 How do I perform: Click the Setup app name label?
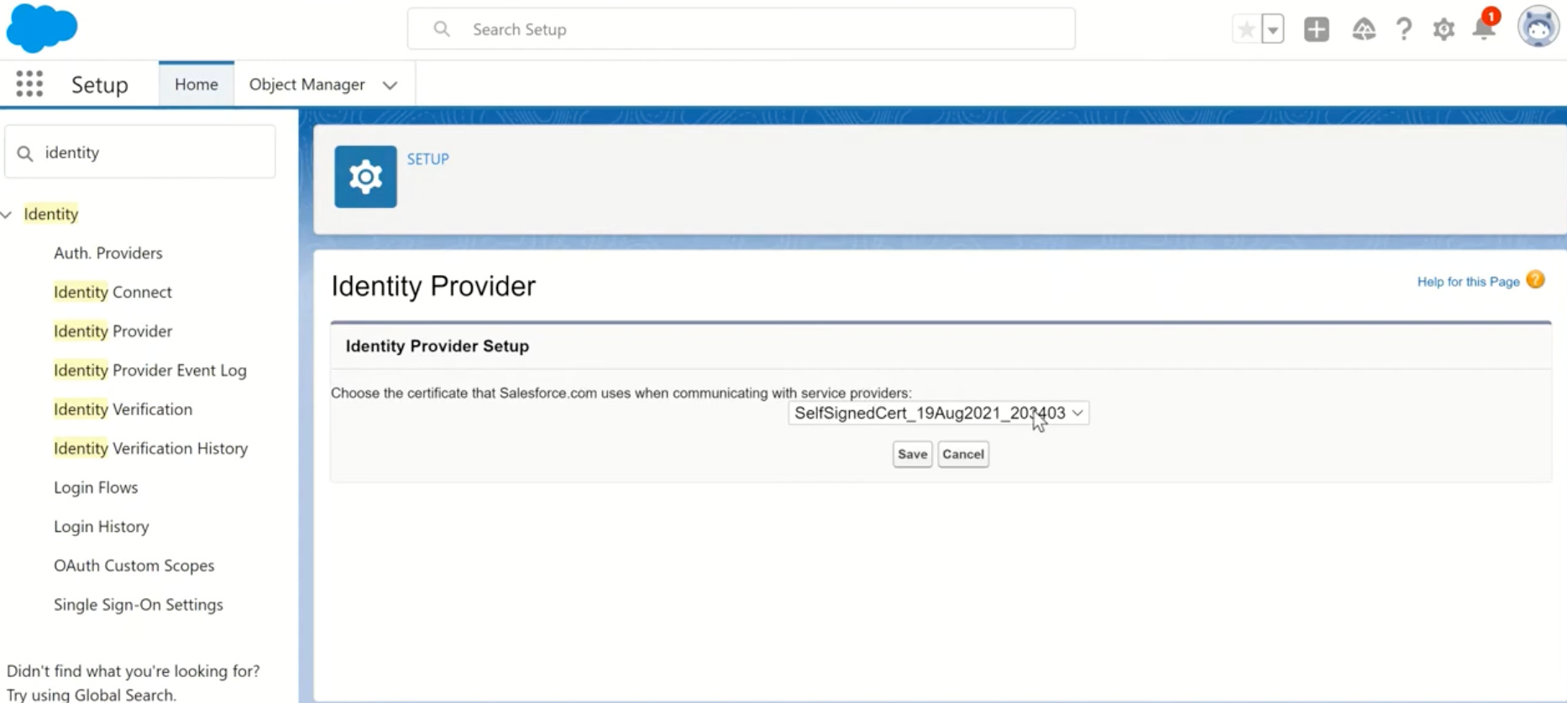point(100,85)
